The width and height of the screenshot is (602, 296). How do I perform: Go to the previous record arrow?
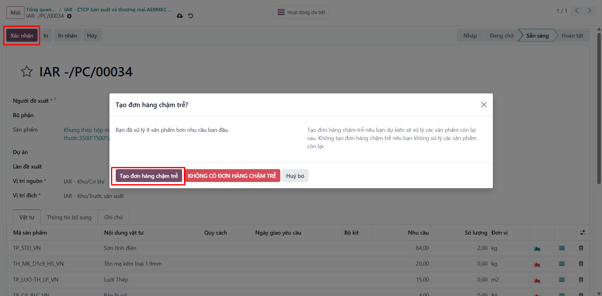[x=577, y=11]
